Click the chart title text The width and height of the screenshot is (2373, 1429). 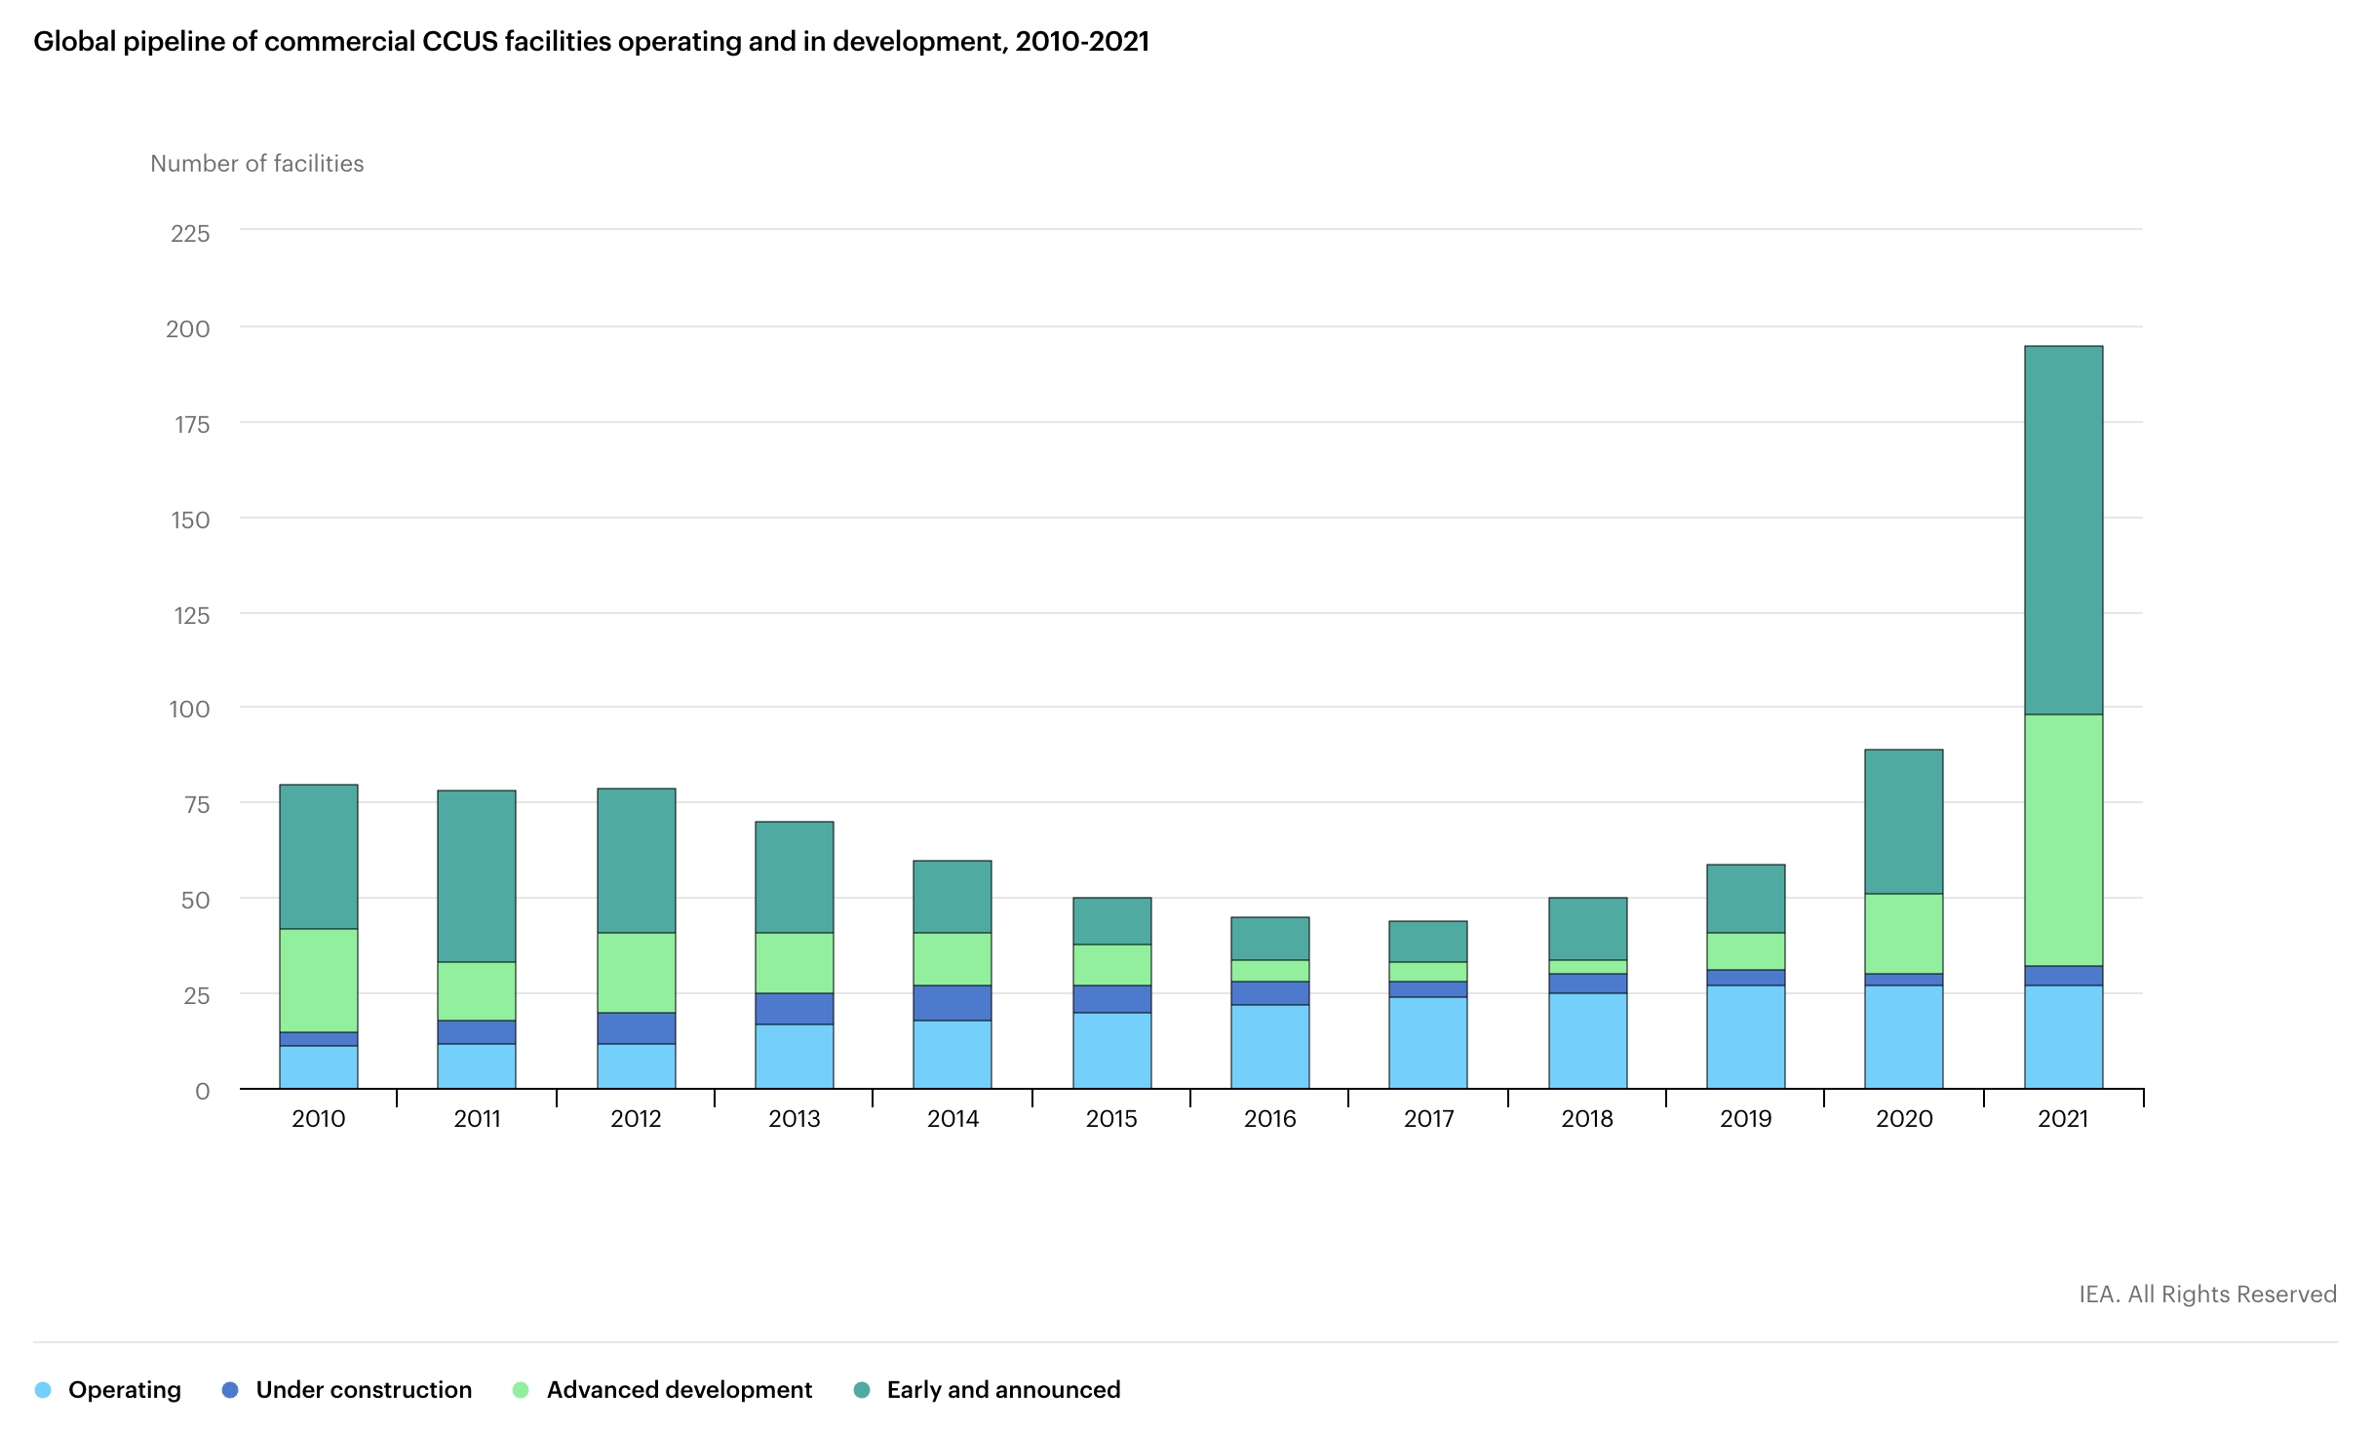point(591,42)
